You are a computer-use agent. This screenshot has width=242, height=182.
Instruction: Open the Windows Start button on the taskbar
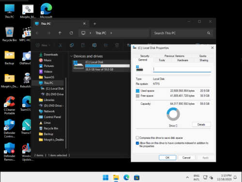coord(106,178)
